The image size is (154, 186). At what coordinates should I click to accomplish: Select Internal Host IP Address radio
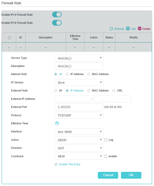pos(67,74)
